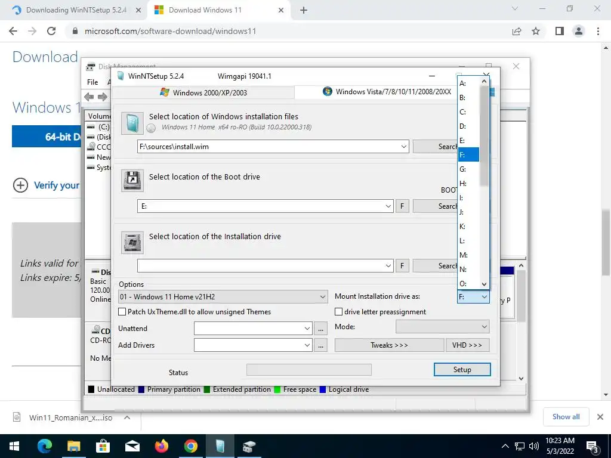Open install.wim path dropdown arrow
Image resolution: width=611 pixels, height=458 pixels.
tap(404, 147)
